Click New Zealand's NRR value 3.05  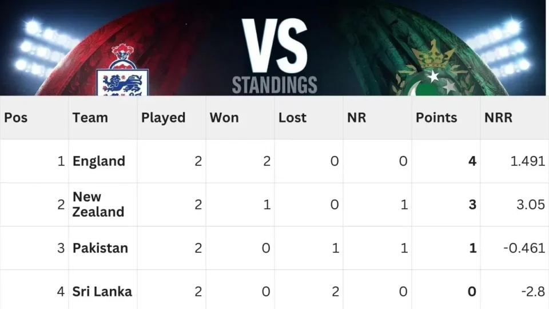point(530,204)
